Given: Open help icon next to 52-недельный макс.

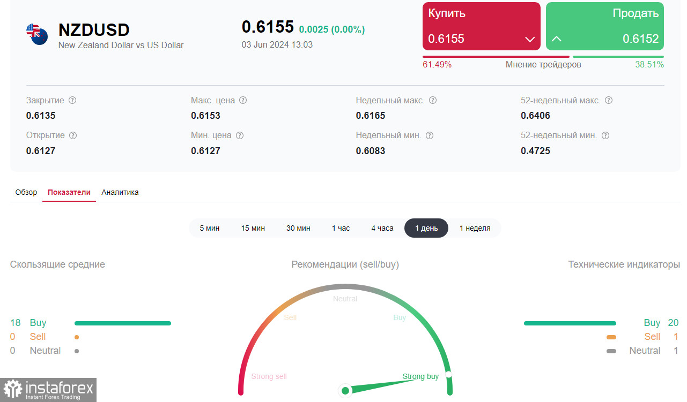Looking at the screenshot, I should (609, 100).
